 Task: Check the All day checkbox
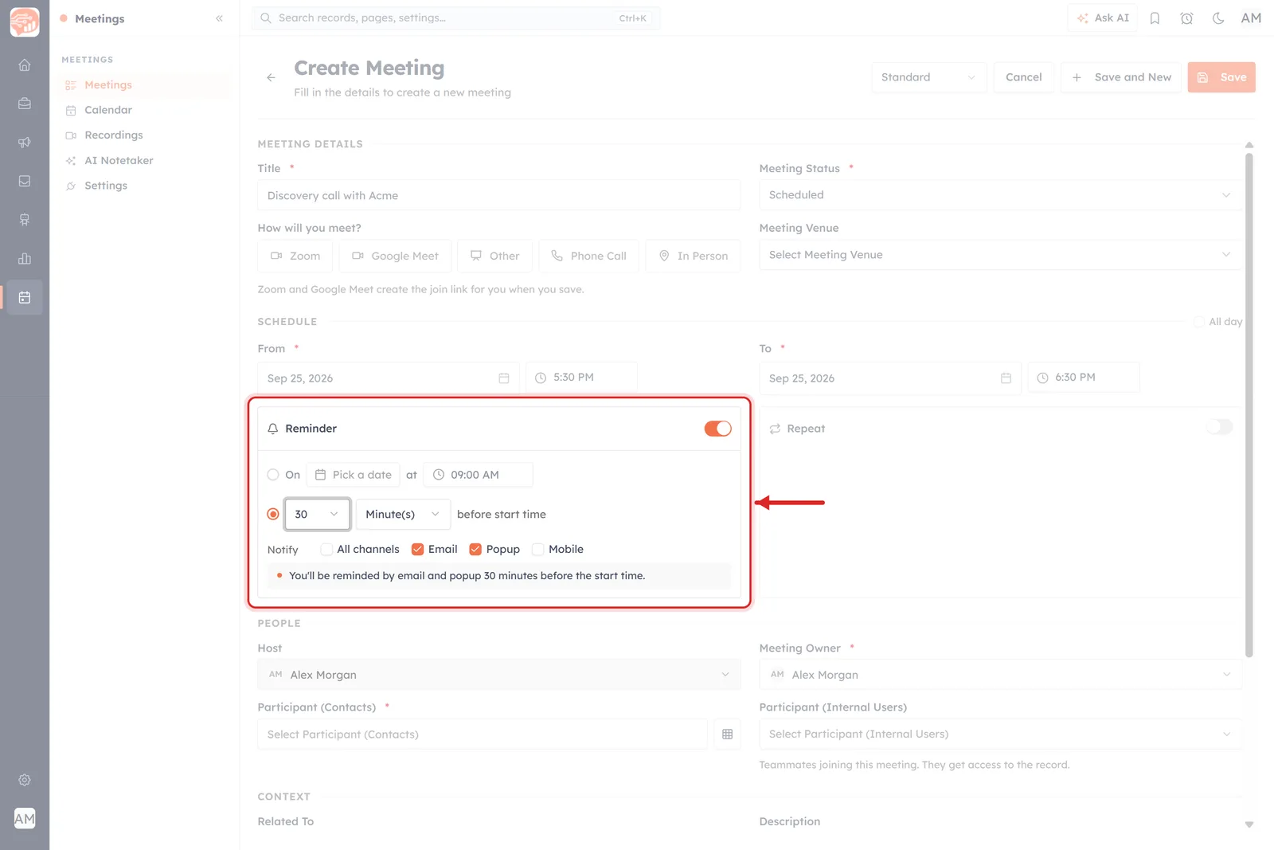[x=1198, y=322]
